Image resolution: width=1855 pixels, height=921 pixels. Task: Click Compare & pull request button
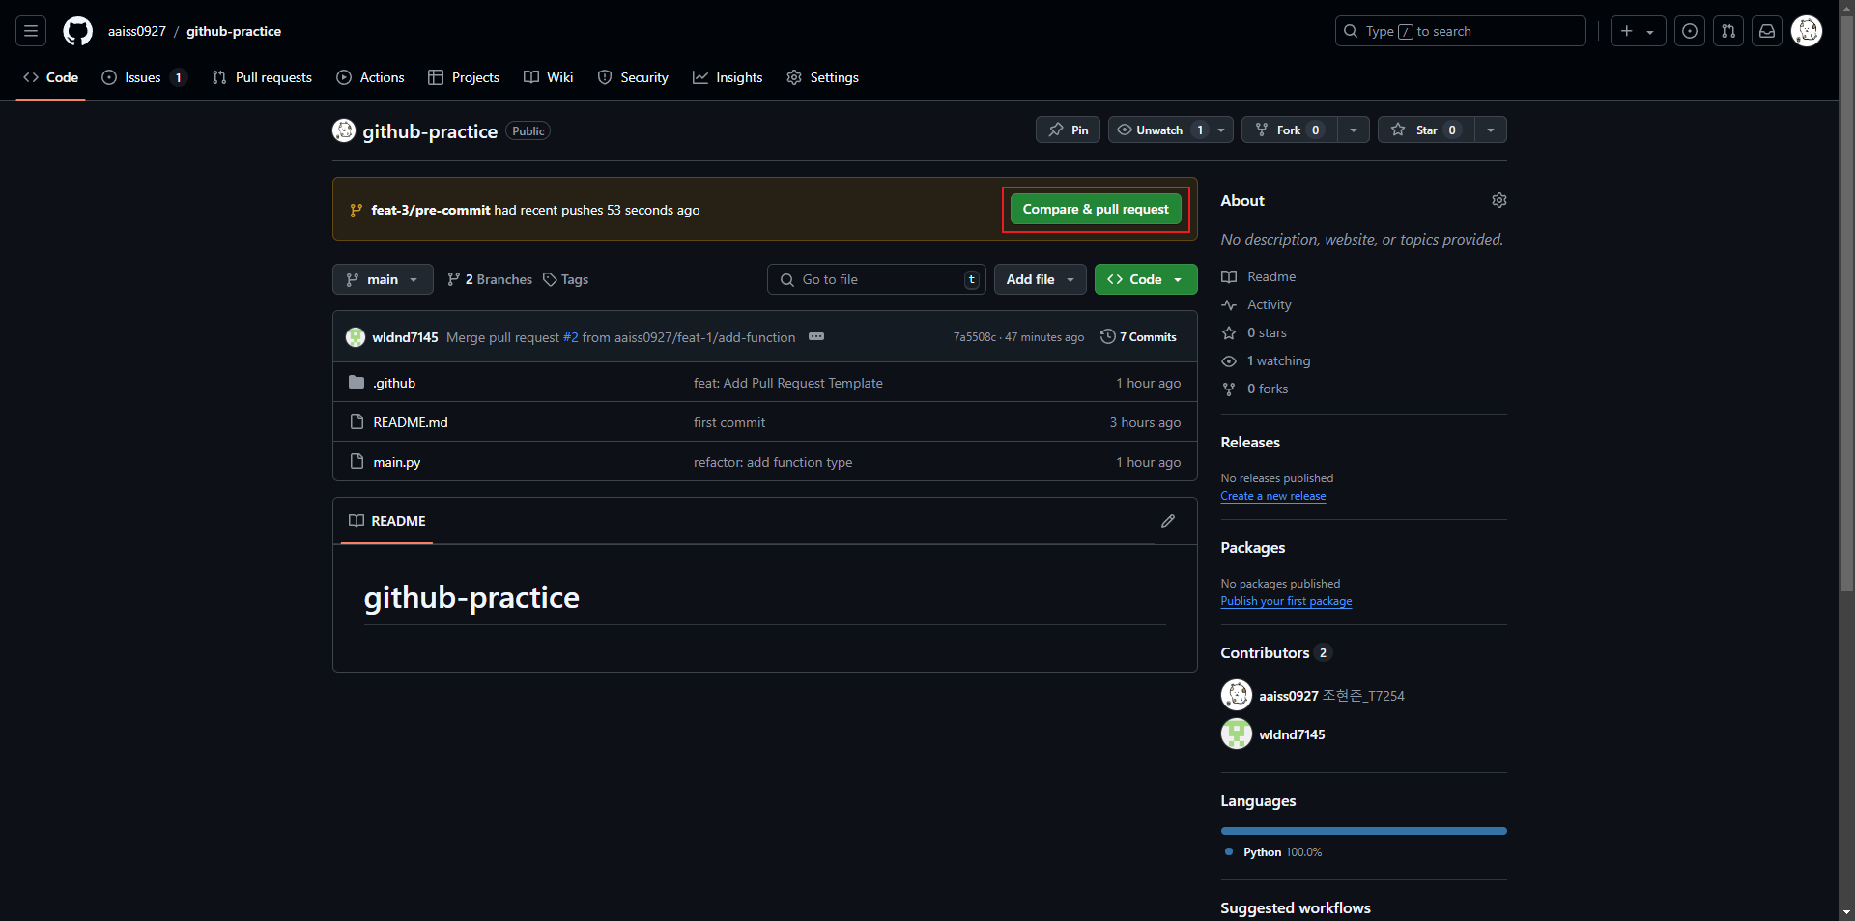pos(1096,209)
